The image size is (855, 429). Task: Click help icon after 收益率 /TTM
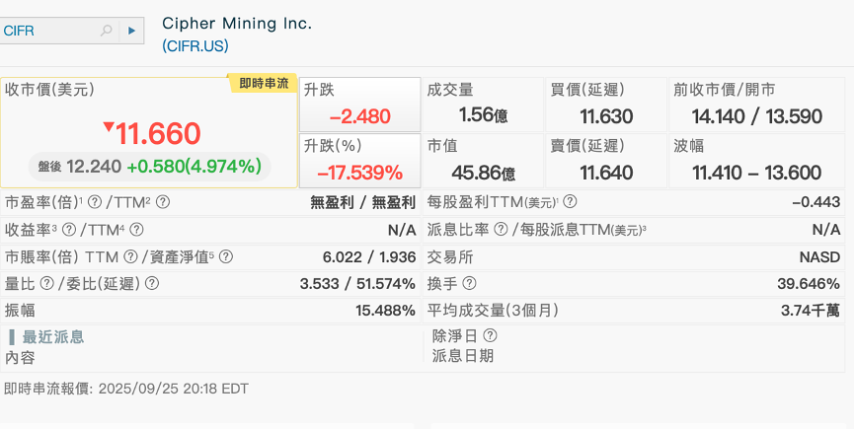click(x=136, y=230)
